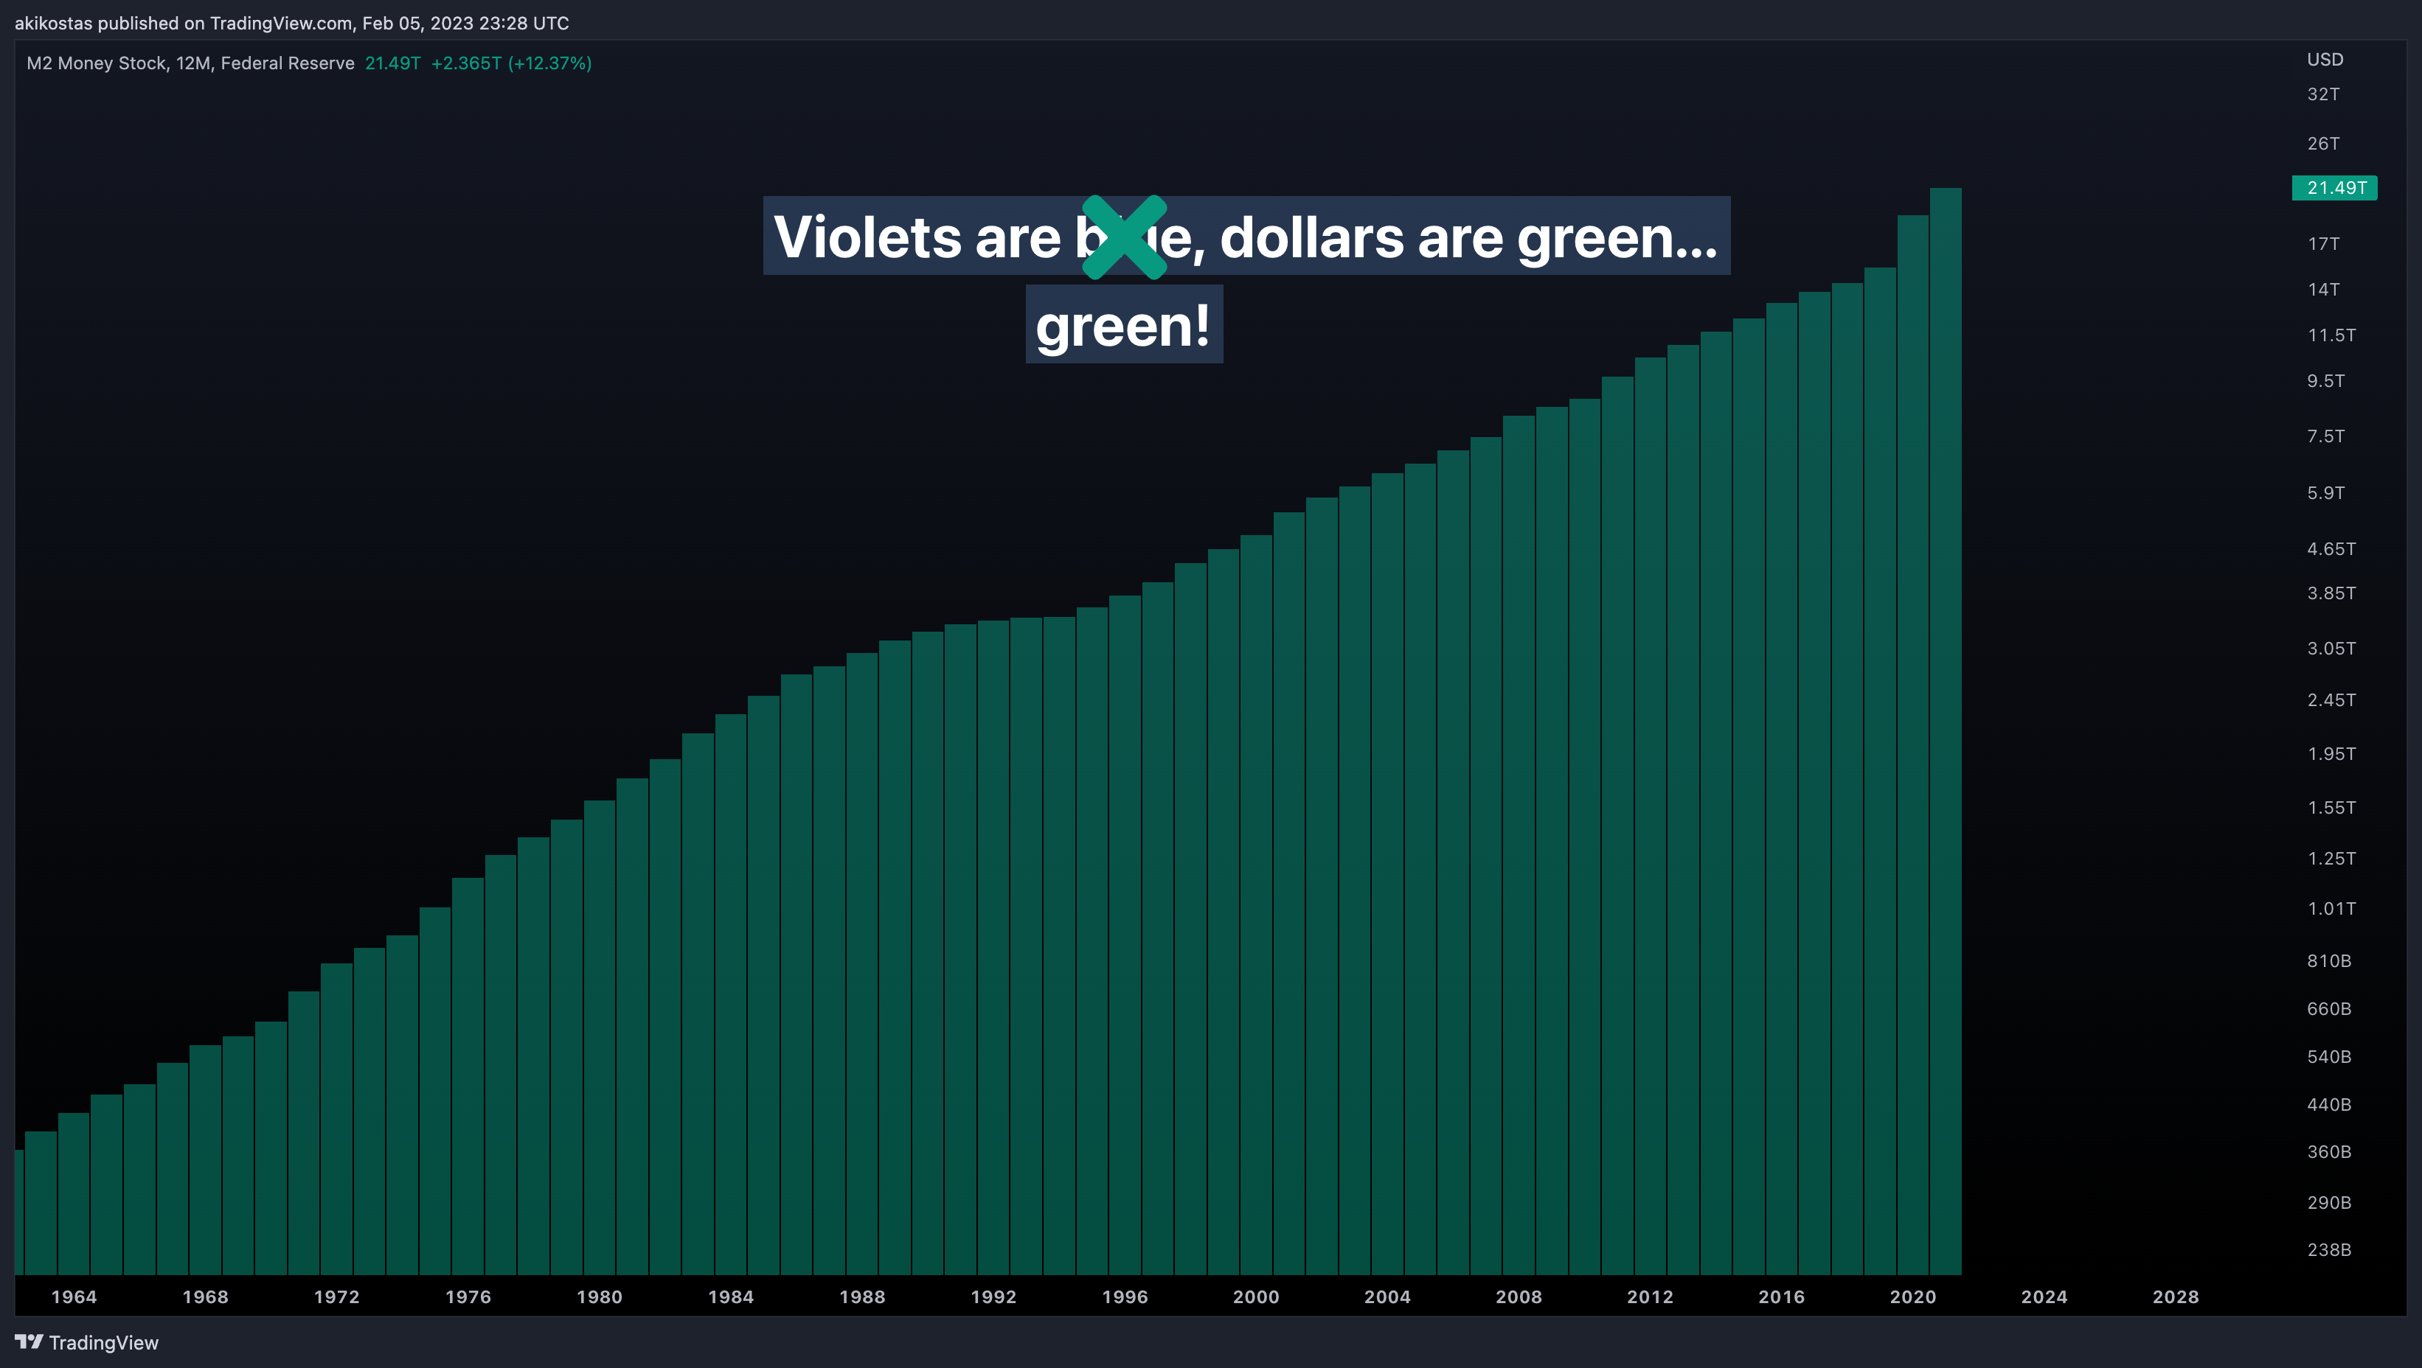Viewport: 2422px width, 1368px height.
Task: Click the 1972 time axis label
Action: point(336,1297)
